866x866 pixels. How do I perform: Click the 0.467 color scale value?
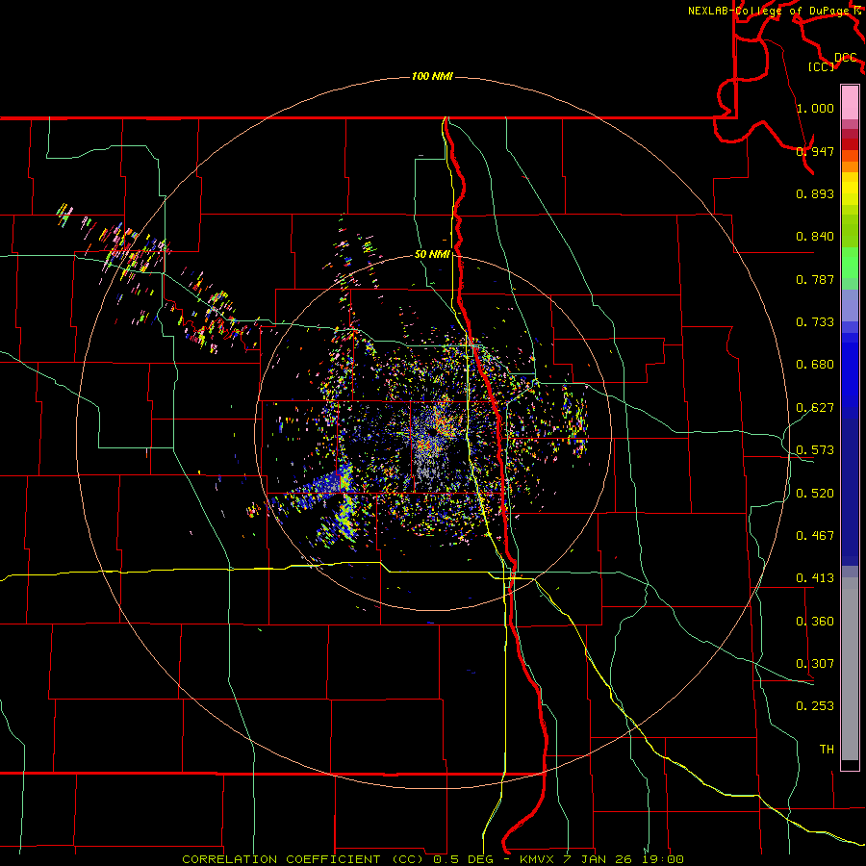point(815,536)
